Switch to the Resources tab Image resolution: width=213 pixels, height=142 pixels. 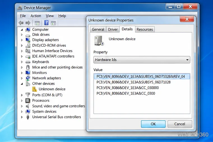(145, 30)
